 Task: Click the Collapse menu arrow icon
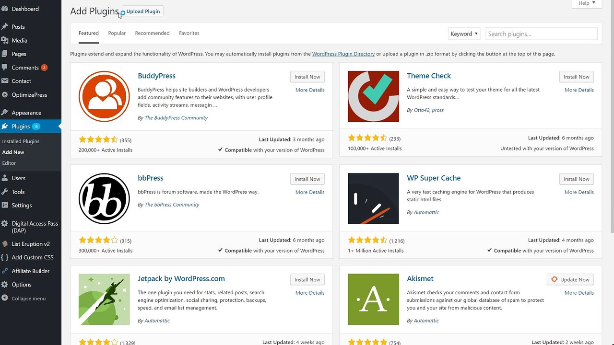pyautogui.click(x=5, y=298)
